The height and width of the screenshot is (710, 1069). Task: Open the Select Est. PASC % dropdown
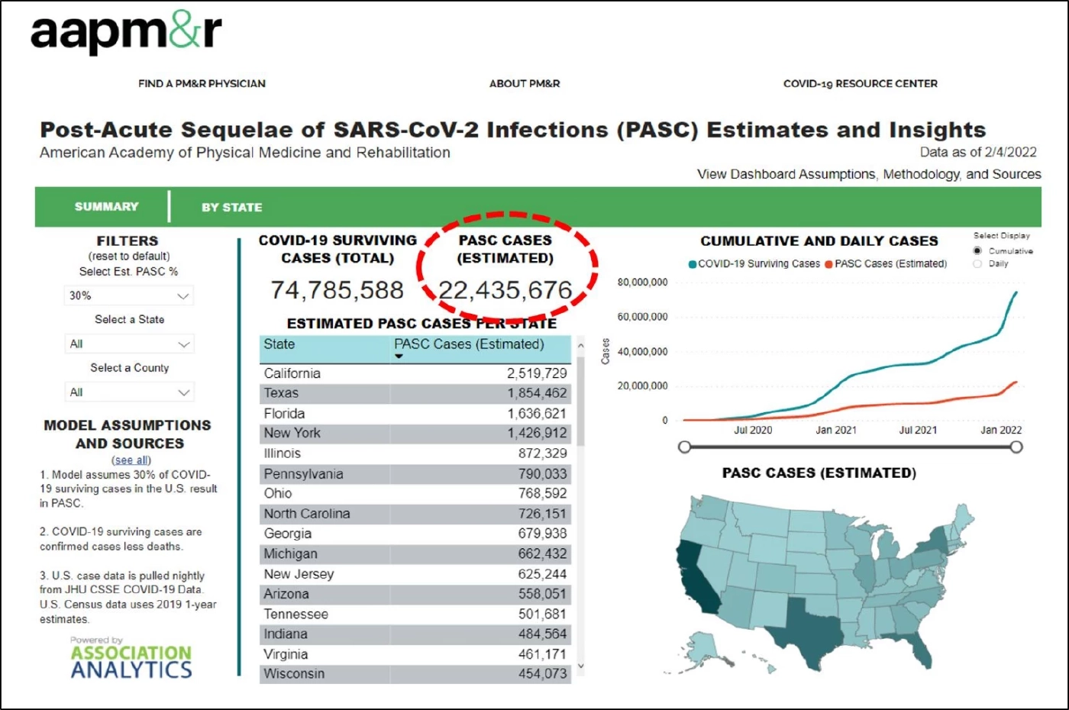pyautogui.click(x=129, y=295)
